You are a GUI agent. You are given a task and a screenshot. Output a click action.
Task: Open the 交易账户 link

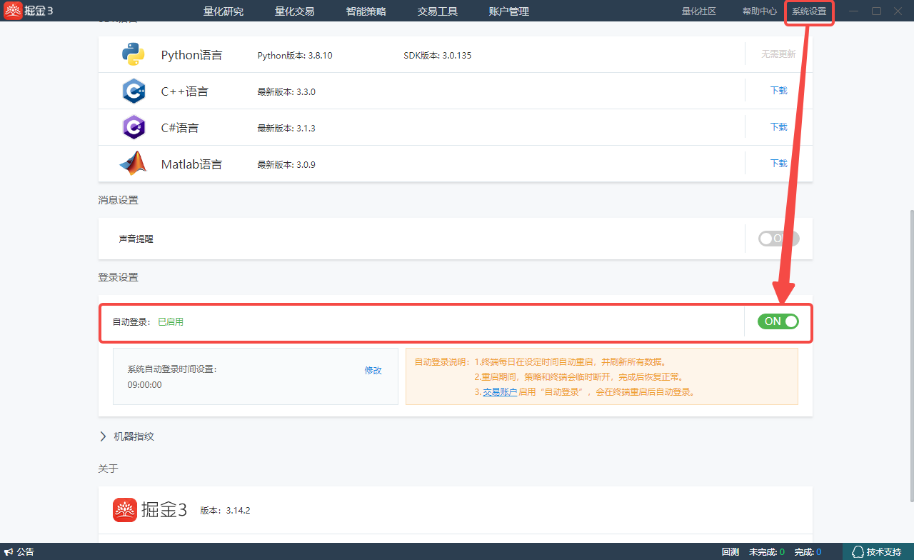point(500,392)
